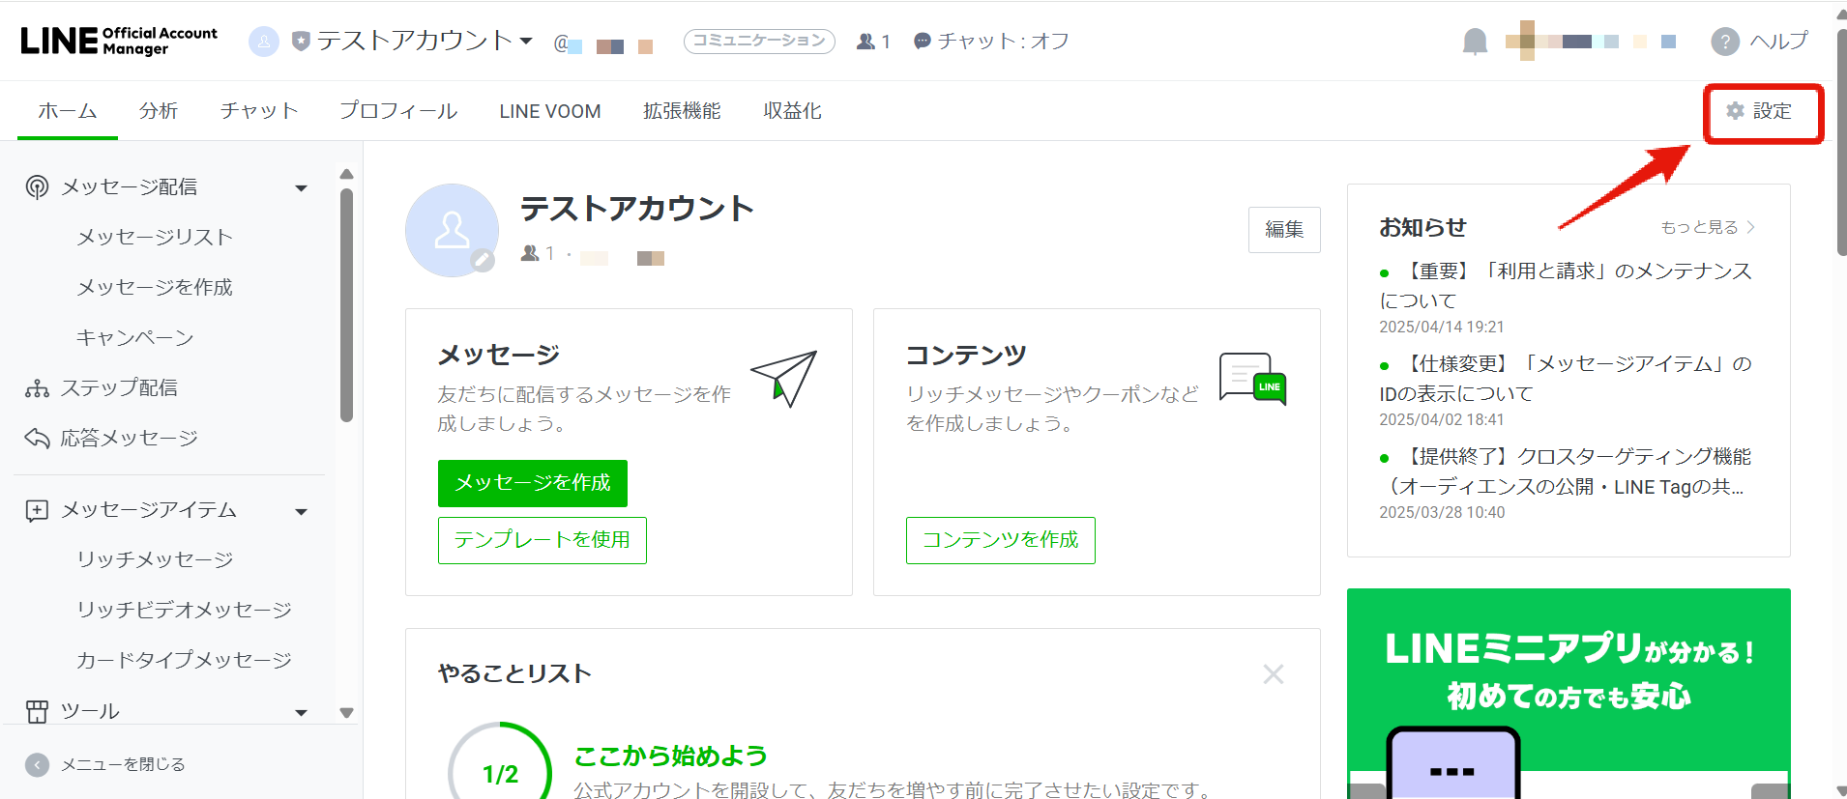Open the 【提供終了】クロスターゲティング機能 notice
This screenshot has height=799, width=1847.
(1567, 471)
